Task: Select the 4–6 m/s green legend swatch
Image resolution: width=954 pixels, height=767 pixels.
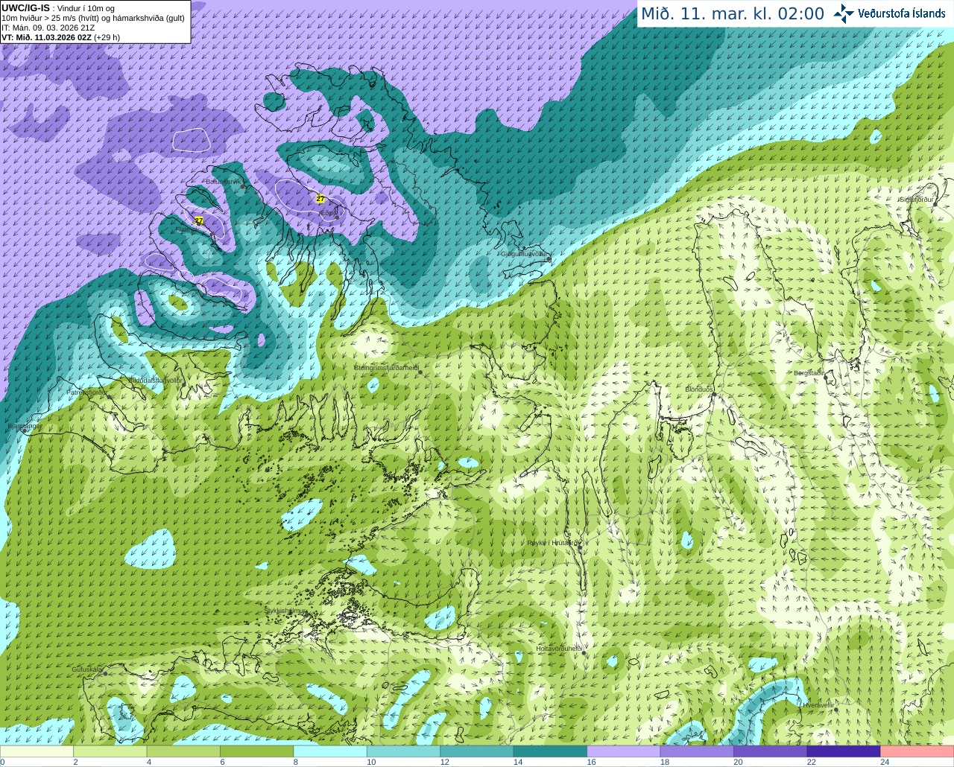Action: 183,751
